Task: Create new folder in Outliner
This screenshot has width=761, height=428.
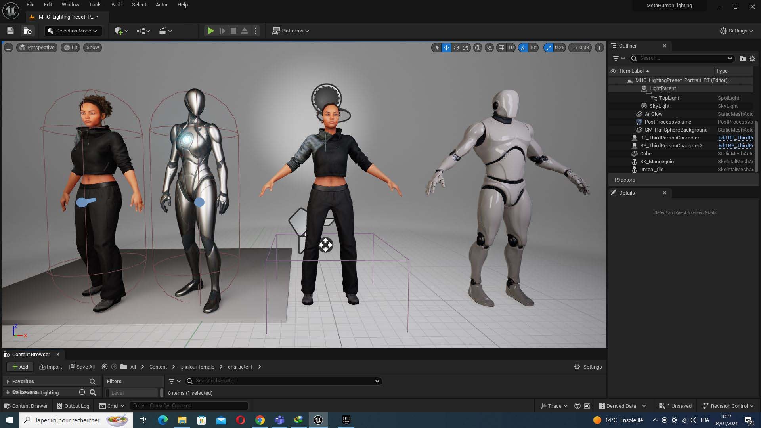Action: click(742, 58)
